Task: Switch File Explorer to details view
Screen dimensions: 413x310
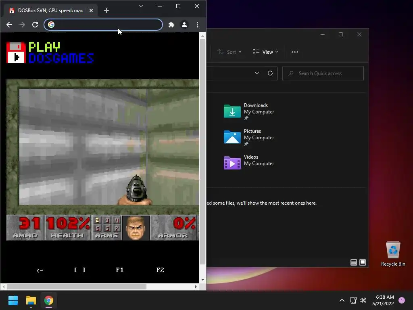Action: (353, 262)
